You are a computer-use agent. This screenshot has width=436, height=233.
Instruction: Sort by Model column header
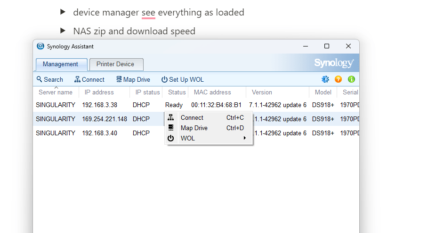(x=323, y=93)
